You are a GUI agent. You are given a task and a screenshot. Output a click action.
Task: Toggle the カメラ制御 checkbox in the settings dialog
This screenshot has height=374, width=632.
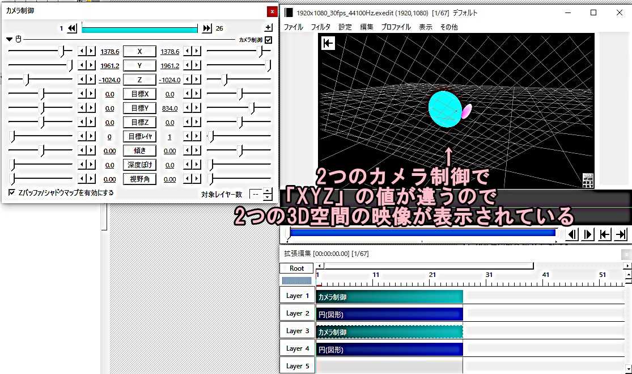click(269, 39)
